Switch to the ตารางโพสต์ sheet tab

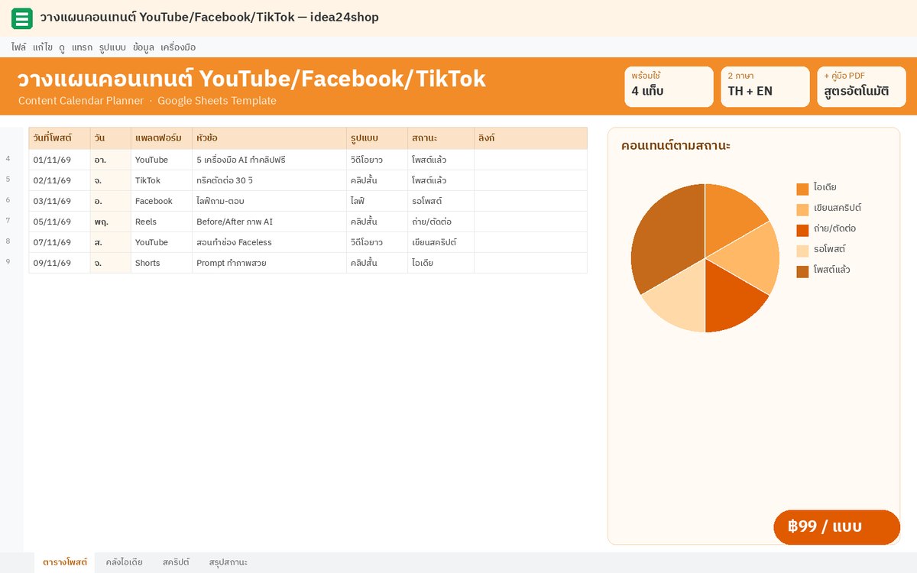[65, 562]
